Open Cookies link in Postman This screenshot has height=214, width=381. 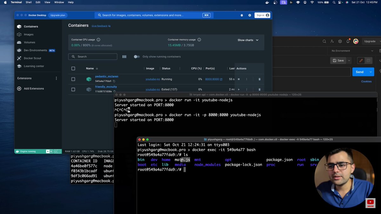(x=366, y=81)
